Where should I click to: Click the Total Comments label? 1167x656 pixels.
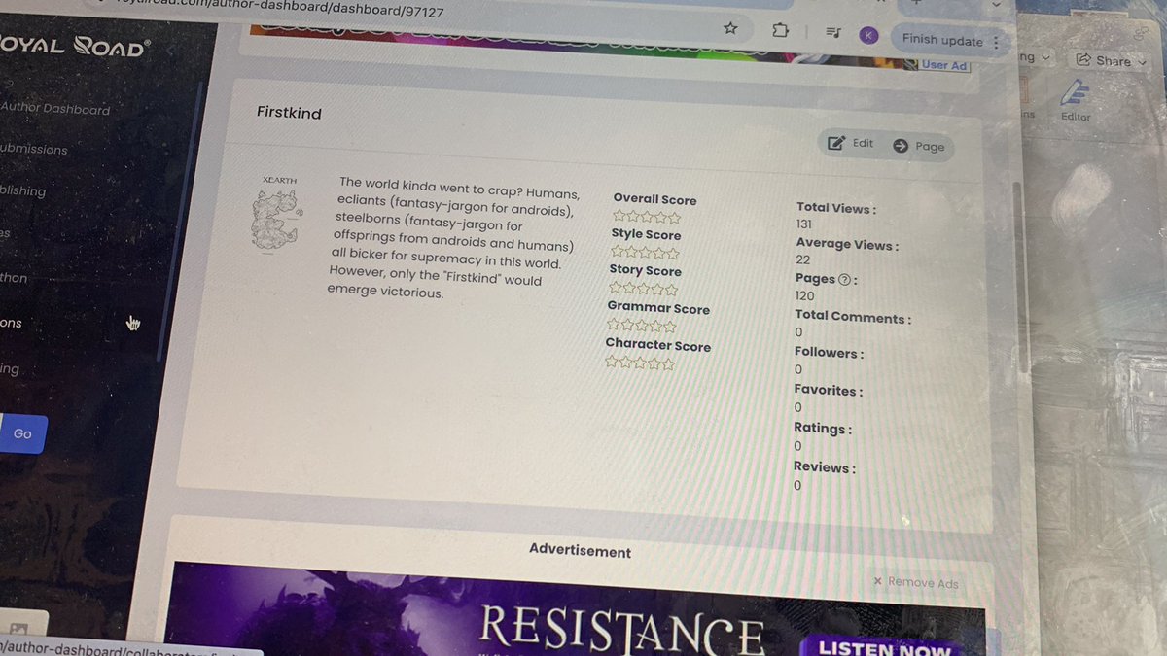click(x=853, y=316)
